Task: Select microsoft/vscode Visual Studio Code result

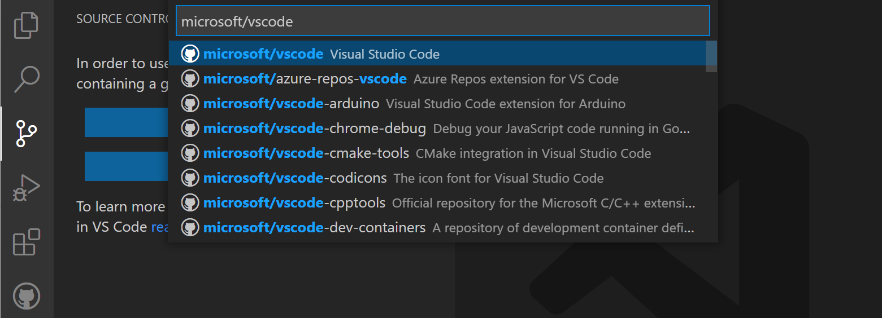Action: point(321,54)
